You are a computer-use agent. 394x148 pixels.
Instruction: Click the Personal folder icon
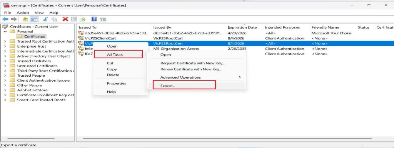click(12, 31)
